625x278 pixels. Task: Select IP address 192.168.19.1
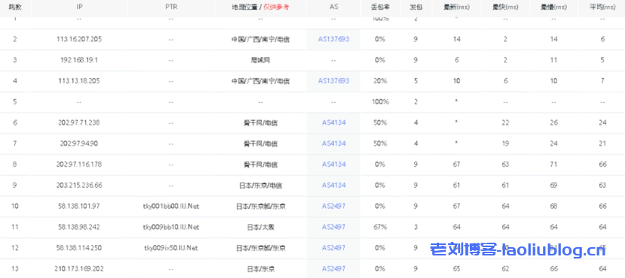click(79, 60)
